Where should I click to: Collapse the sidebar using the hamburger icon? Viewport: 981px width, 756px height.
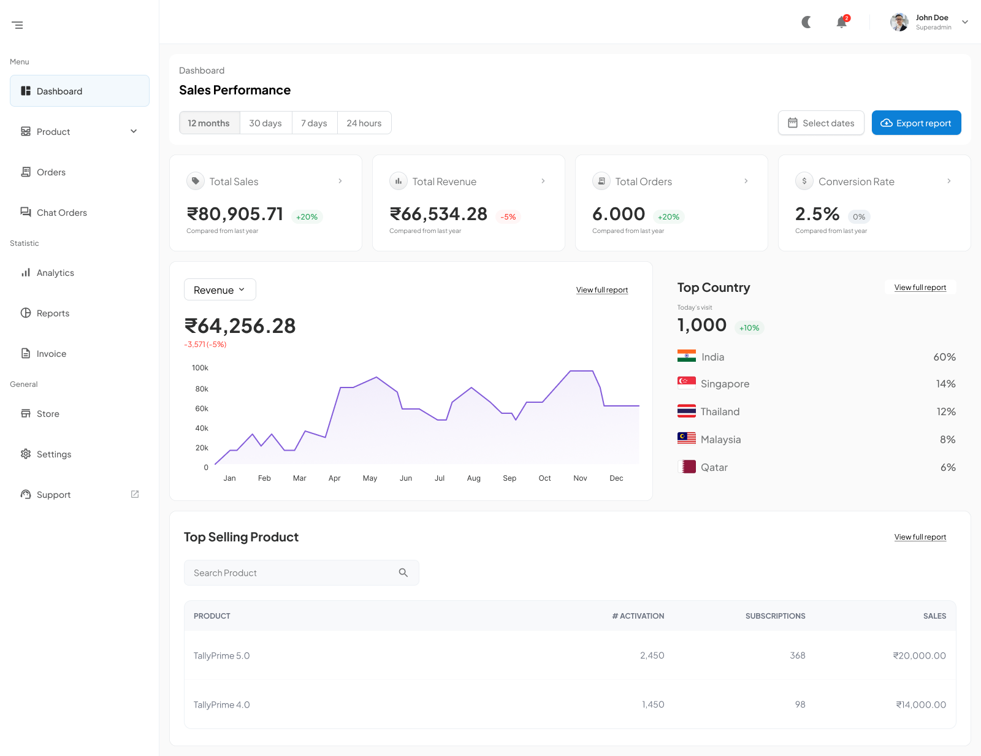pos(18,25)
